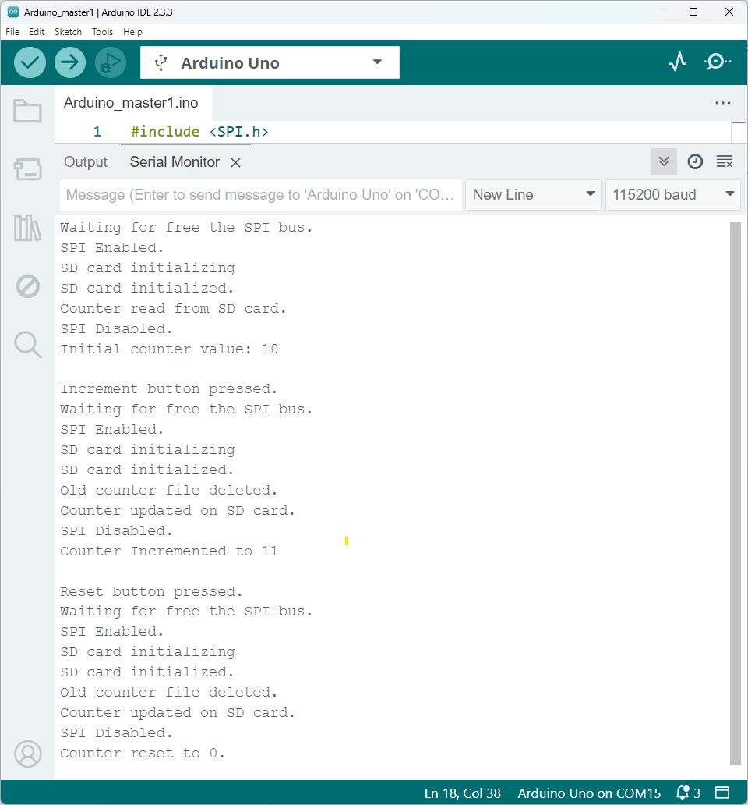Select the Serial Monitor tab
The height and width of the screenshot is (805, 748).
(175, 162)
